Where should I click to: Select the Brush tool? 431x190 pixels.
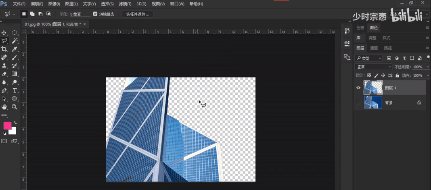click(x=15, y=57)
